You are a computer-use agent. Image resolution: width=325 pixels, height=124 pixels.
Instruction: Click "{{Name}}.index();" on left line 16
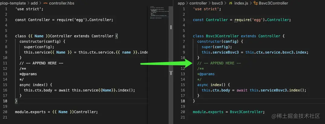117,90
